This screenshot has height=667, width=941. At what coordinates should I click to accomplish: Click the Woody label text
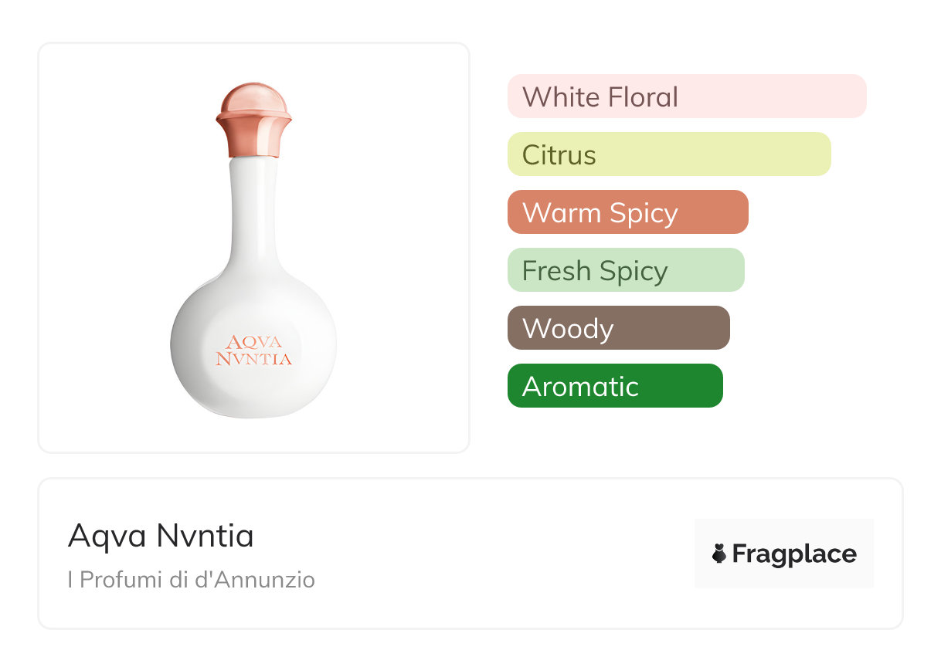[x=567, y=329]
